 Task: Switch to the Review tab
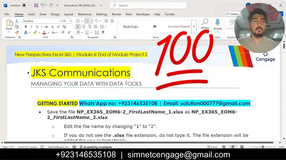point(116,14)
